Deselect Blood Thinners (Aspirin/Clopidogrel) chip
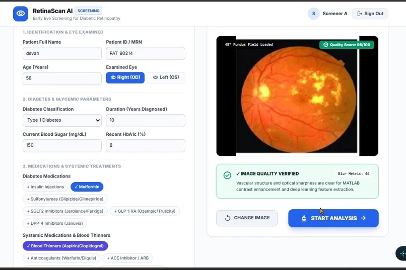The image size is (406, 270). click(x=65, y=246)
